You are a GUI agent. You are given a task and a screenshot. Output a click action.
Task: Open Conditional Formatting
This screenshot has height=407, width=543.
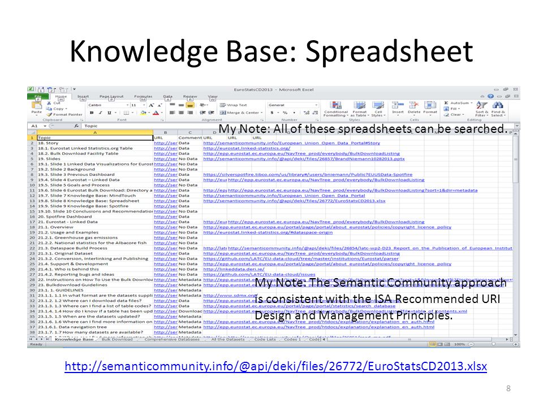(x=335, y=109)
